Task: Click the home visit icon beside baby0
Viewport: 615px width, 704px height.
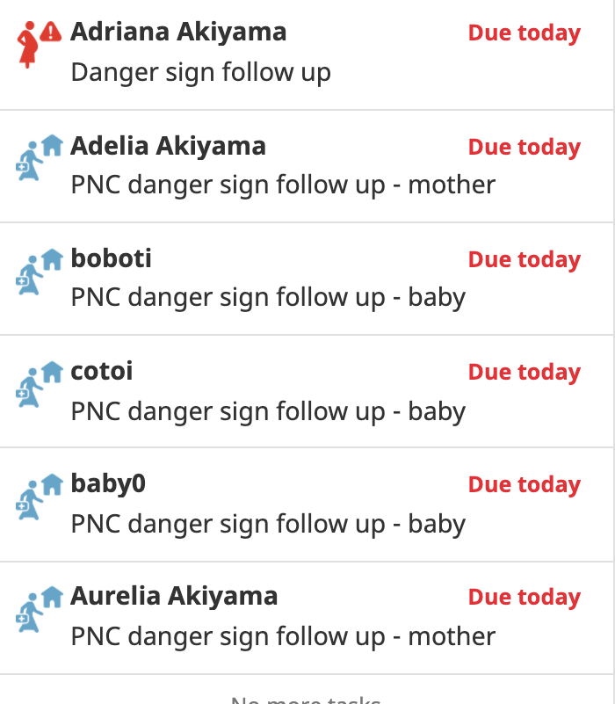Action: (x=39, y=496)
